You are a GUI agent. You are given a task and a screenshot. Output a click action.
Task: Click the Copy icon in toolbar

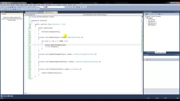click(x=17, y=7)
